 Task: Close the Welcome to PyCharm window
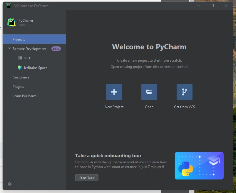[226, 6]
